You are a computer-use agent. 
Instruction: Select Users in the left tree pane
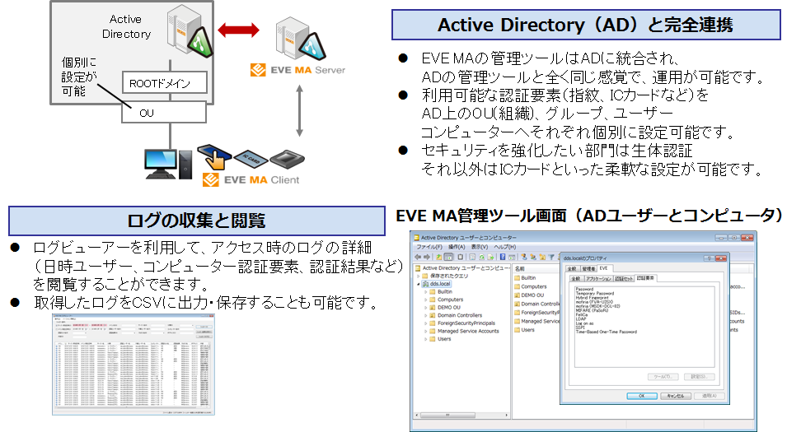[440, 339]
